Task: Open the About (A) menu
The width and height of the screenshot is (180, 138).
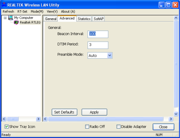Action: 68,12
